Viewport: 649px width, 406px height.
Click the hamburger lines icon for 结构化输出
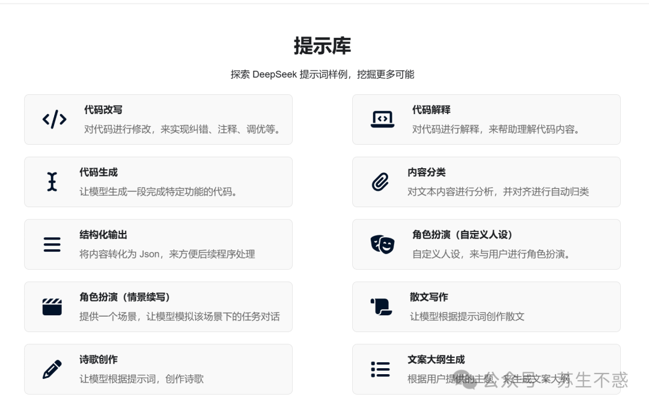tap(52, 244)
